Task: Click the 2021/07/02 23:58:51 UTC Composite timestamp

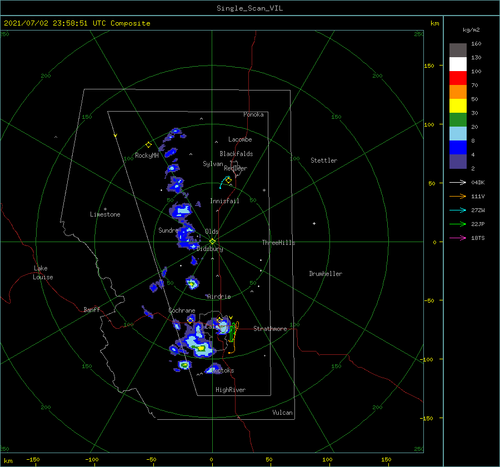Action: coord(77,23)
